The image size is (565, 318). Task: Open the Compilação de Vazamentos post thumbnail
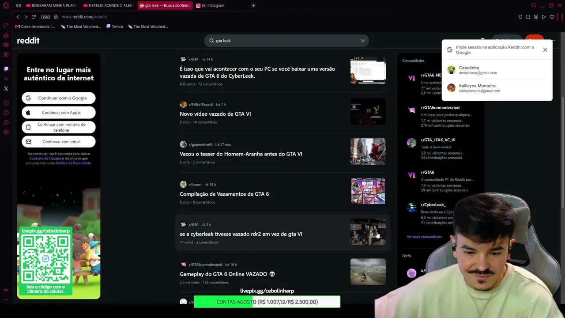coord(368,192)
